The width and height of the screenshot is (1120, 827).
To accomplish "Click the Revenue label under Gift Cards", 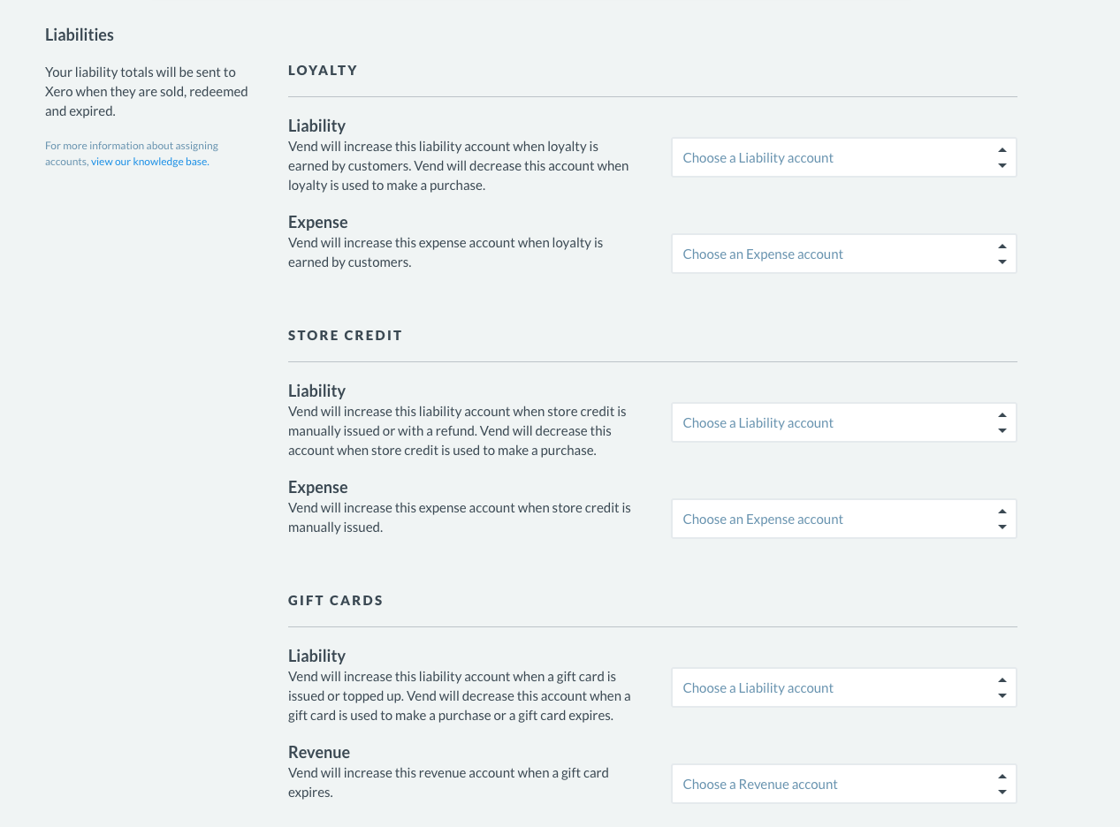I will tap(319, 752).
